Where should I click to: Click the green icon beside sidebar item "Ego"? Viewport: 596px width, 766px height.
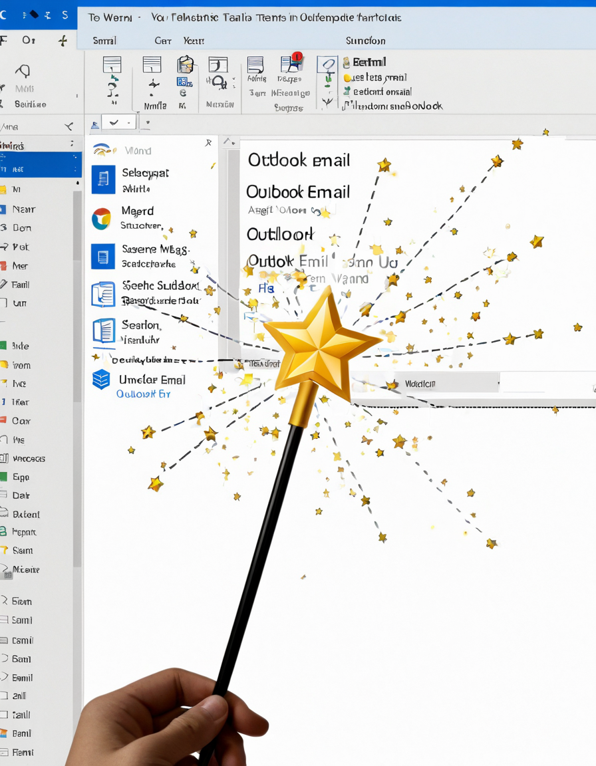(x=3, y=477)
